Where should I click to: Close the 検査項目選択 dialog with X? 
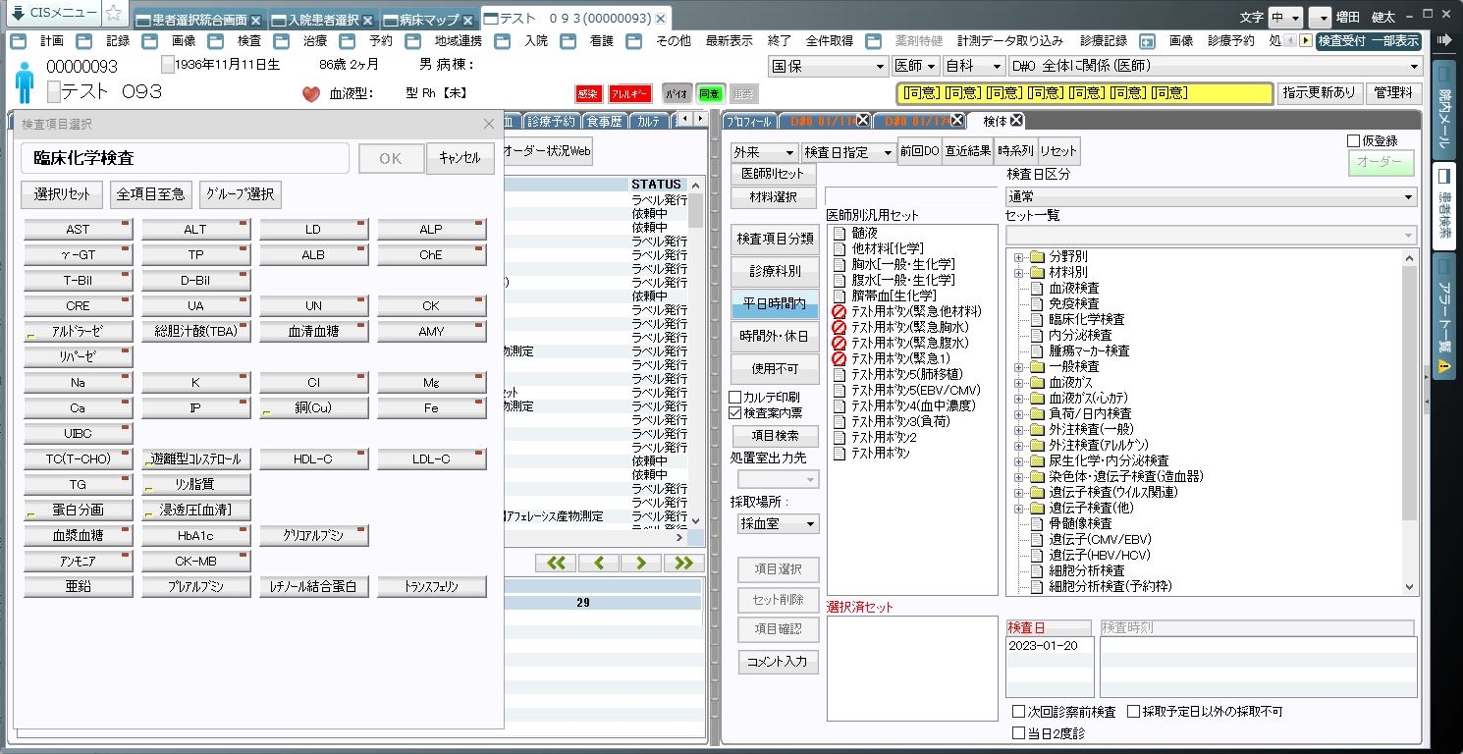[489, 124]
